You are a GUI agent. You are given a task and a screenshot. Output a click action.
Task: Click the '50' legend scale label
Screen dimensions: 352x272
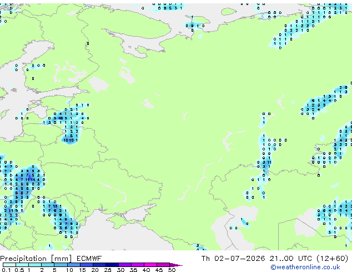(x=172, y=270)
